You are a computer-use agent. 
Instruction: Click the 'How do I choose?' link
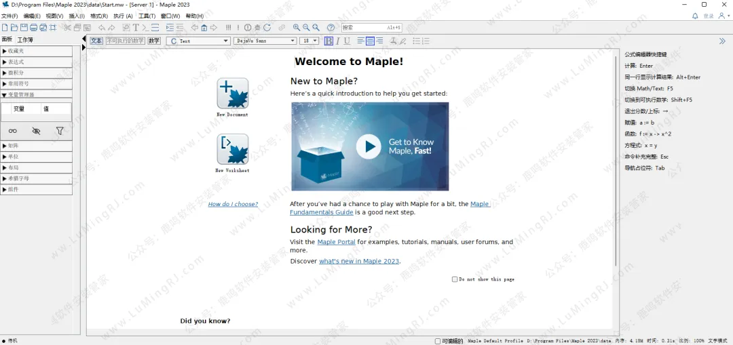233,204
